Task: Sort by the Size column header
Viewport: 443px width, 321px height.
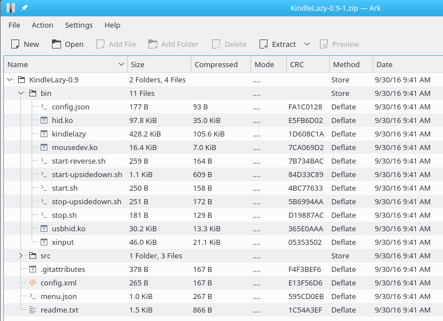Action: coord(159,64)
